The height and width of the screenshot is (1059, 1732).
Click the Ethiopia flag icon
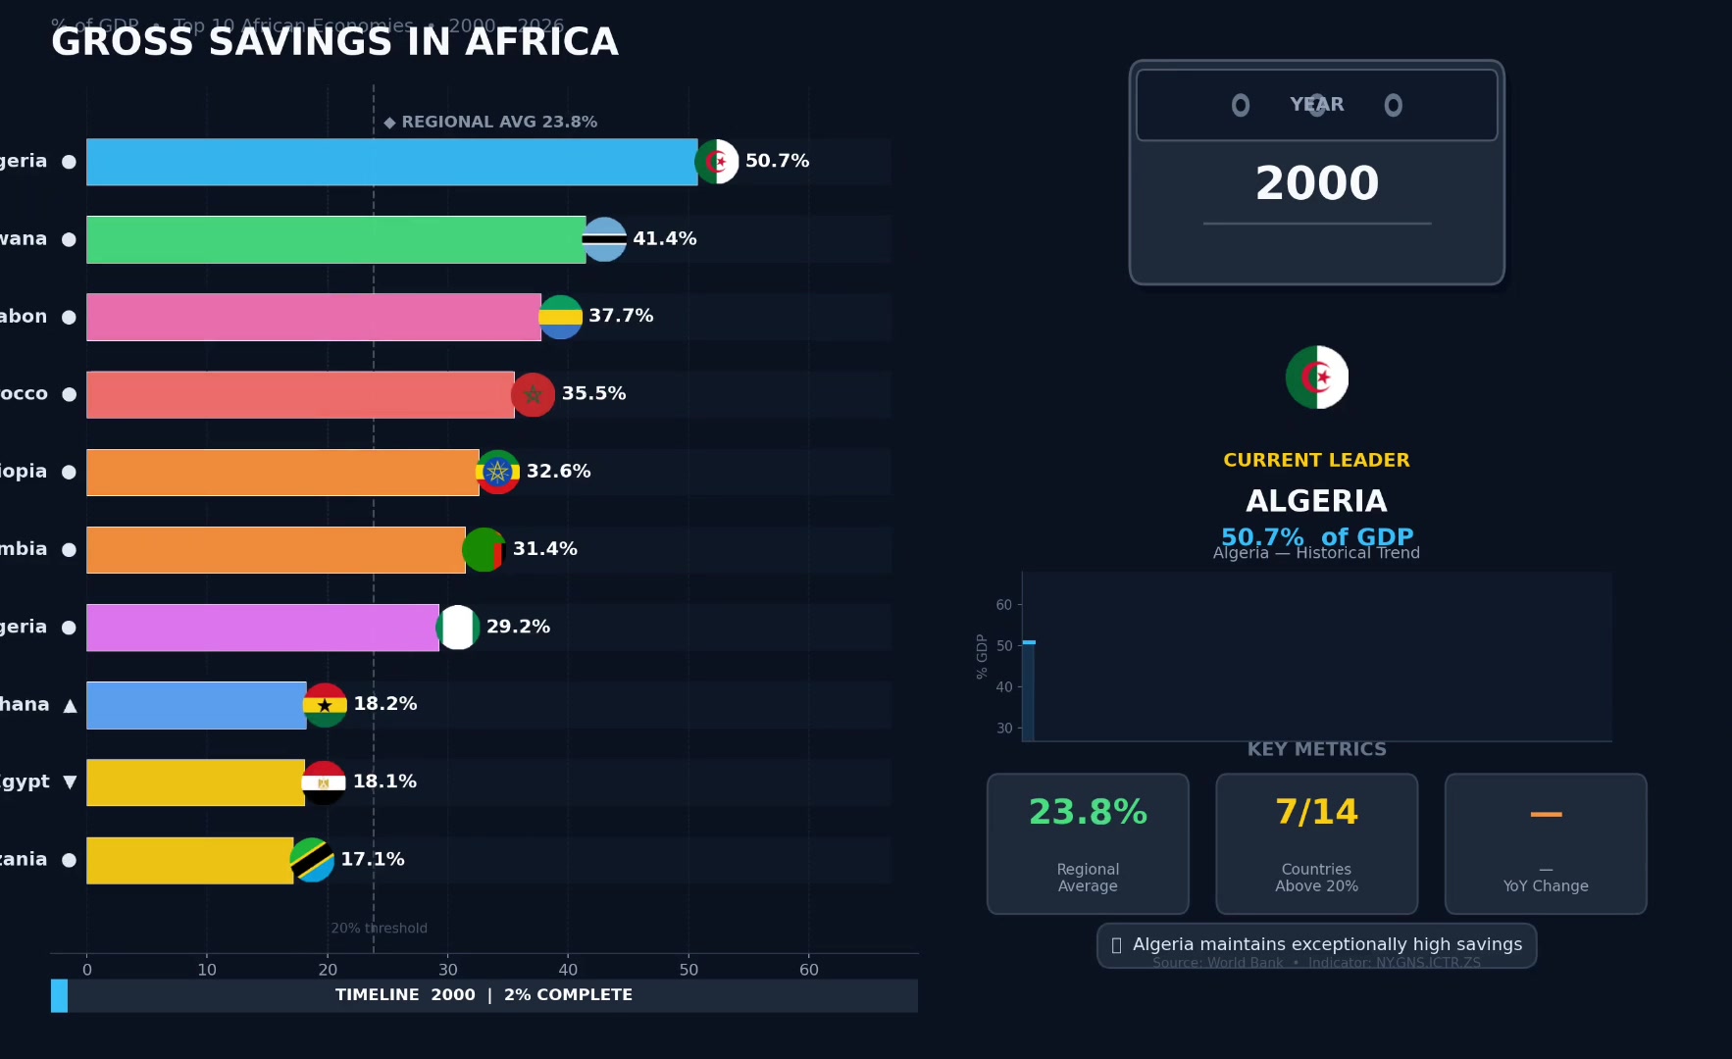(x=498, y=472)
